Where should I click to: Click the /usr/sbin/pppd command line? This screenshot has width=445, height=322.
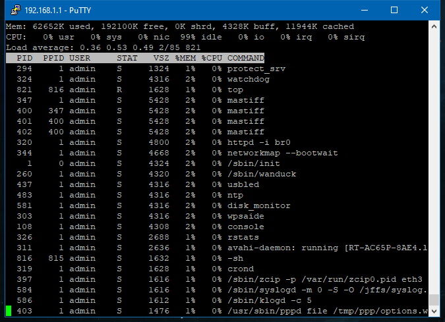[x=328, y=311]
